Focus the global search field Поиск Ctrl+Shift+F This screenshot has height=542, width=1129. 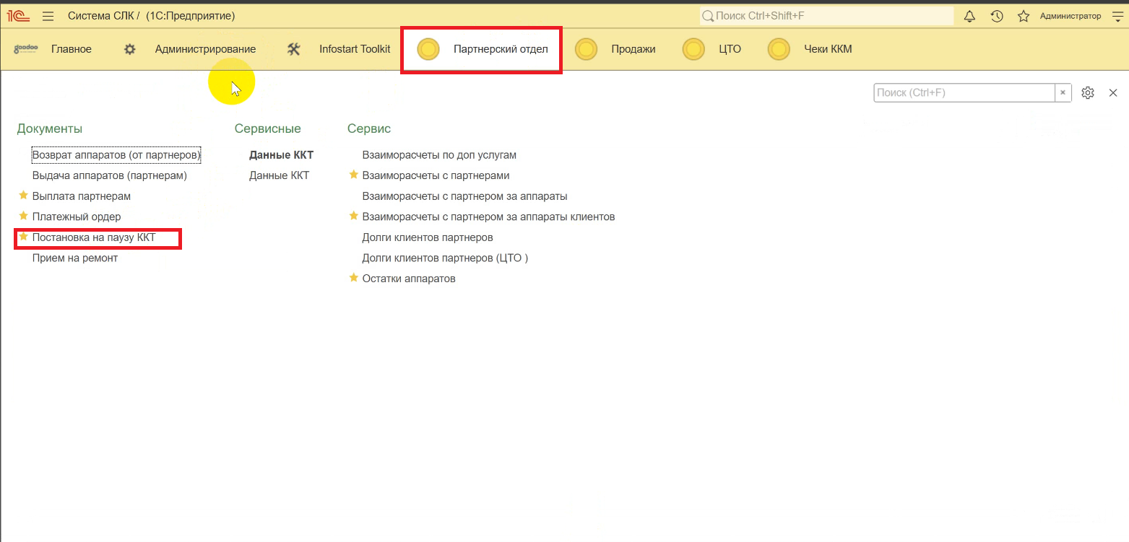click(x=827, y=16)
